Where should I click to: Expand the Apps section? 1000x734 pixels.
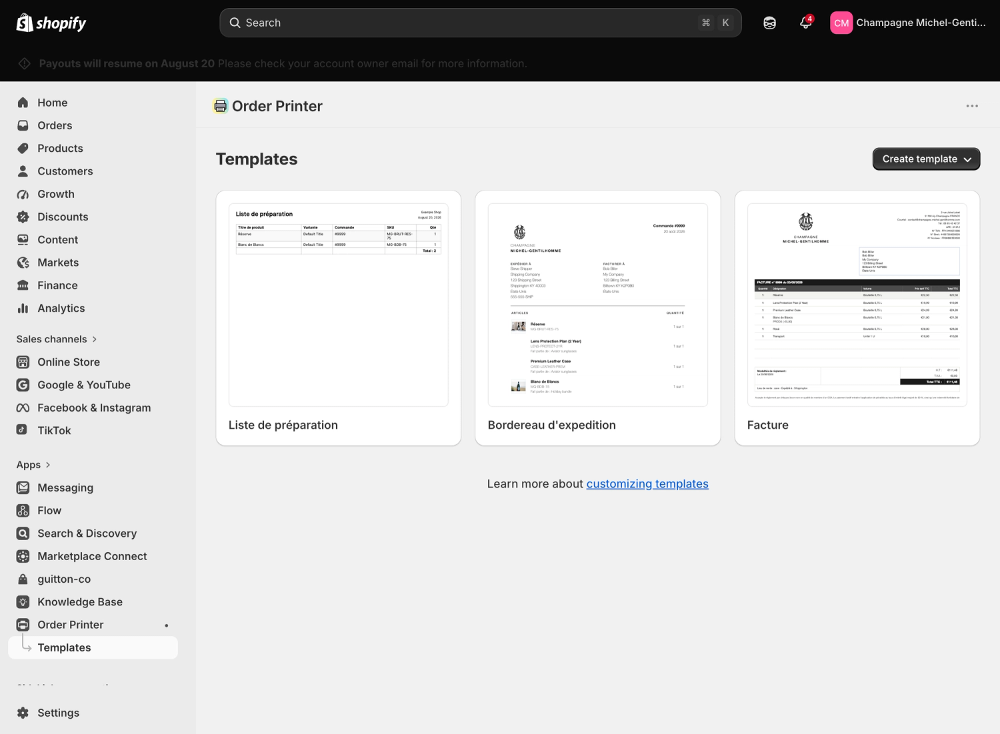33,465
